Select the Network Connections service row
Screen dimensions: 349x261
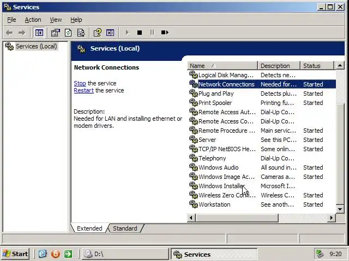[262, 84]
